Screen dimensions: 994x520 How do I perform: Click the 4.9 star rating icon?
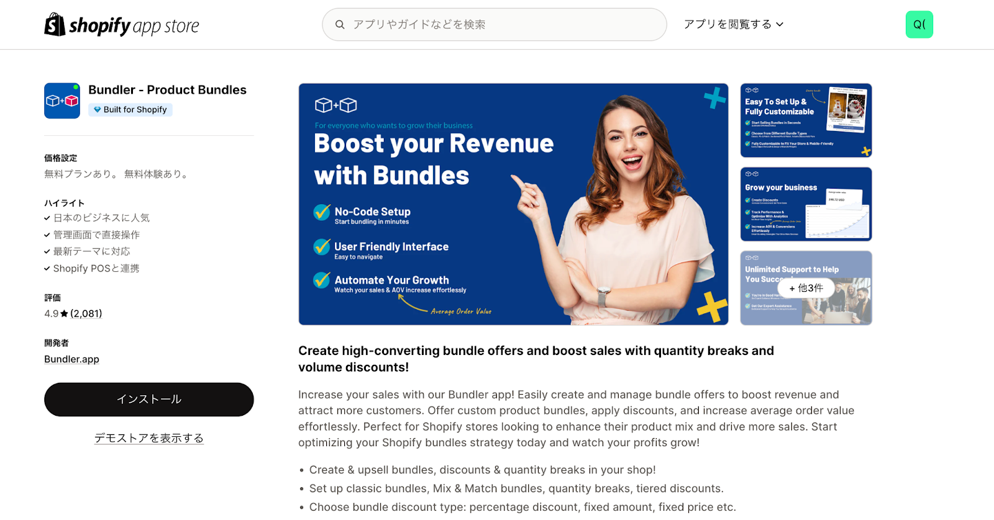tap(64, 314)
